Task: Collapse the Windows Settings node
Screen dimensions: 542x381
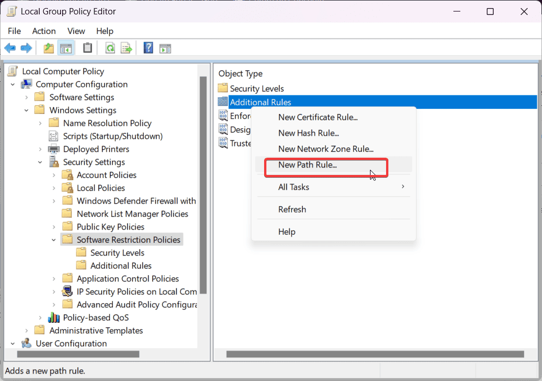Action: pos(26,111)
